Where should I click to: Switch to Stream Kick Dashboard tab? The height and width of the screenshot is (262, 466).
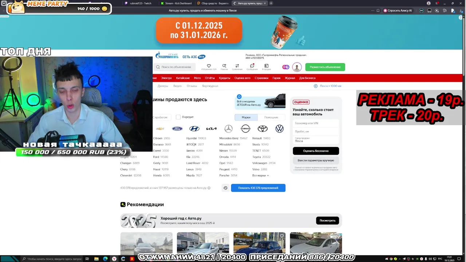(x=176, y=3)
